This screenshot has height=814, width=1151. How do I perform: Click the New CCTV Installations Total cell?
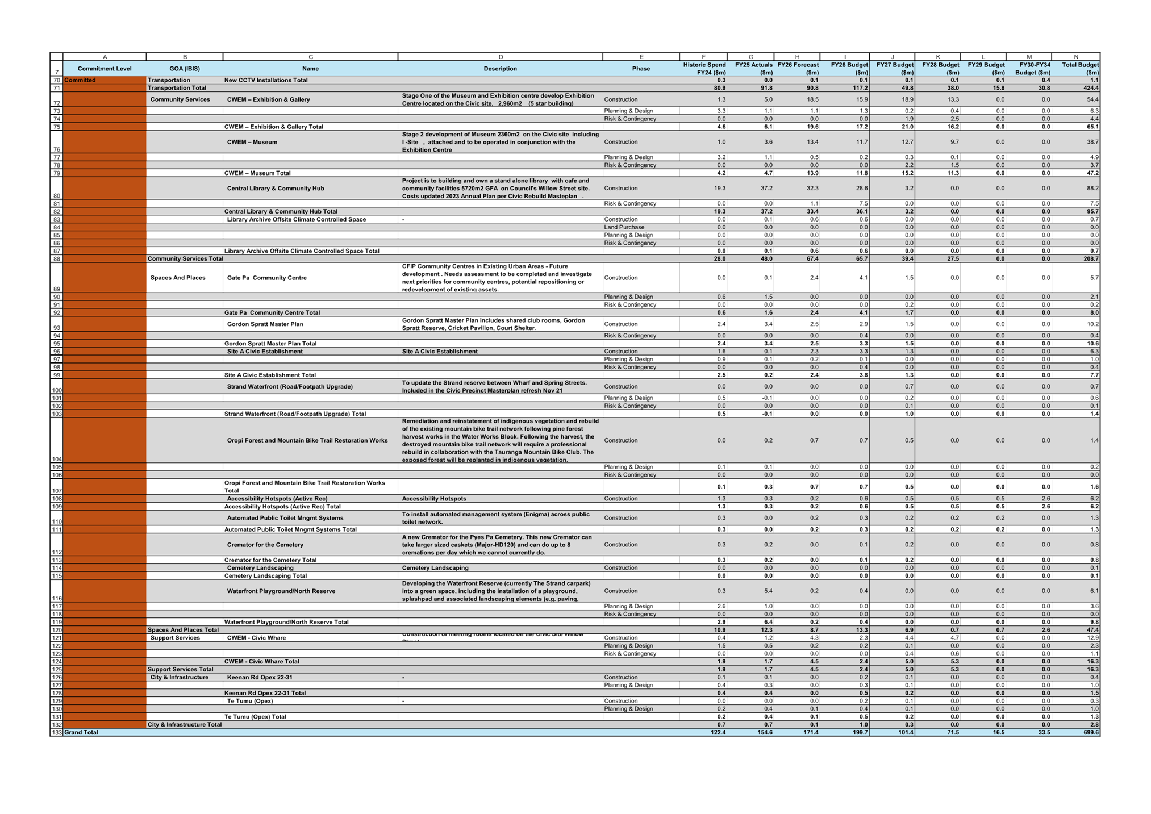point(266,80)
